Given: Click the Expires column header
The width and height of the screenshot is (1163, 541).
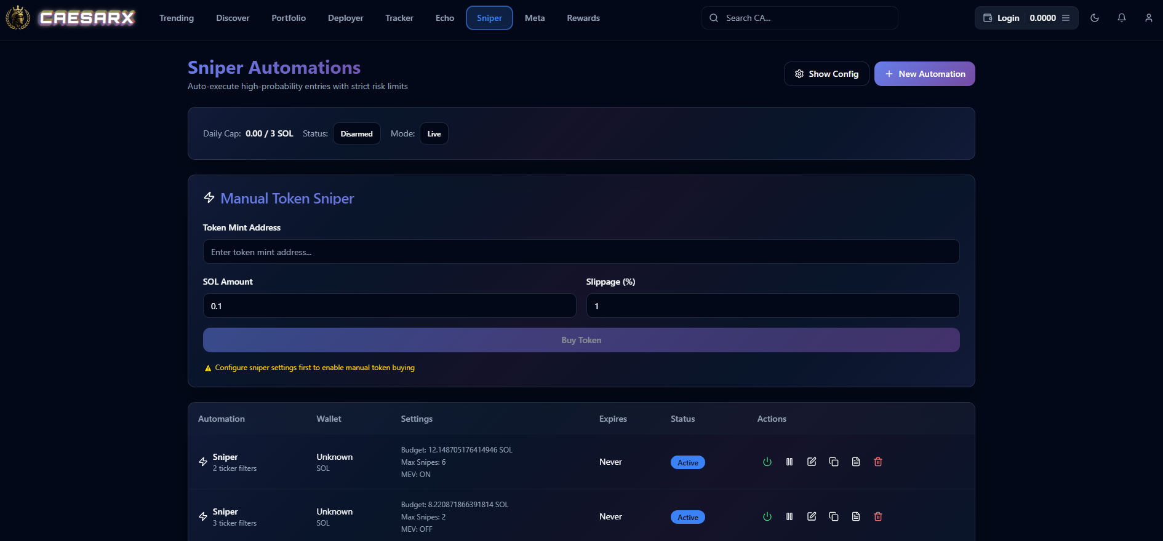Looking at the screenshot, I should 613,419.
